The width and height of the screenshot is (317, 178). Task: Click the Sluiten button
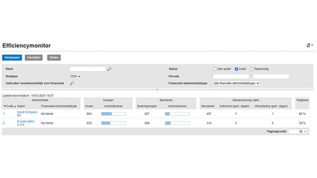54,58
